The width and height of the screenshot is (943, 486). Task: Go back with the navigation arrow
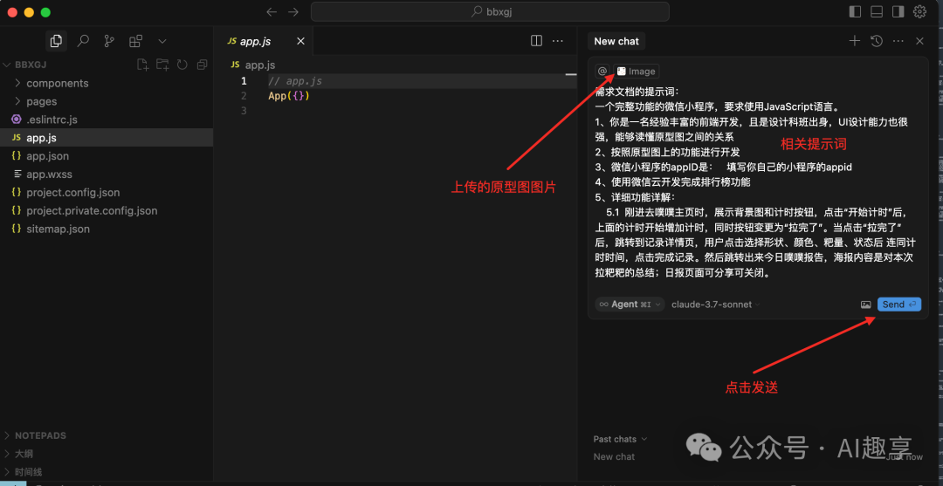(272, 12)
